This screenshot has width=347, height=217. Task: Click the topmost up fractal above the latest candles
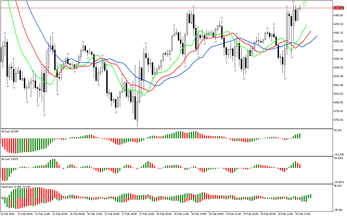(294, 2)
